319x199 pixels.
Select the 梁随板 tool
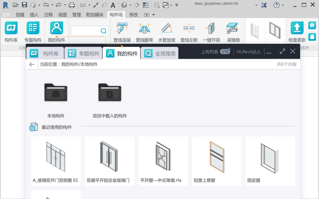tap(234, 32)
